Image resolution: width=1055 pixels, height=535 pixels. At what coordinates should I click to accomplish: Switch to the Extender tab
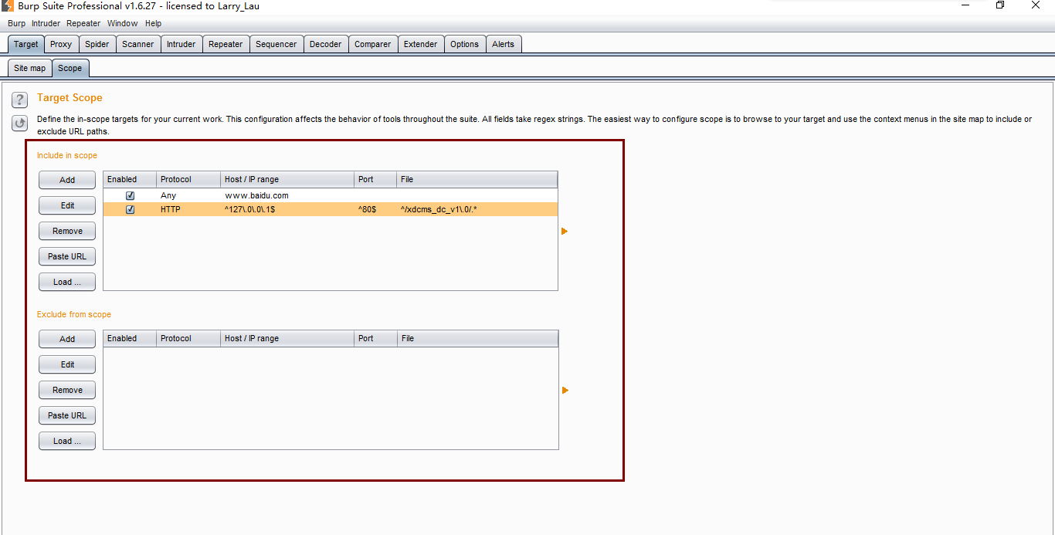pos(421,44)
